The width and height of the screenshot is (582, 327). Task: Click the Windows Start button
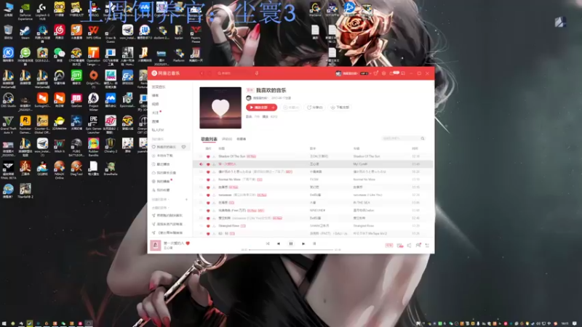pos(4,323)
